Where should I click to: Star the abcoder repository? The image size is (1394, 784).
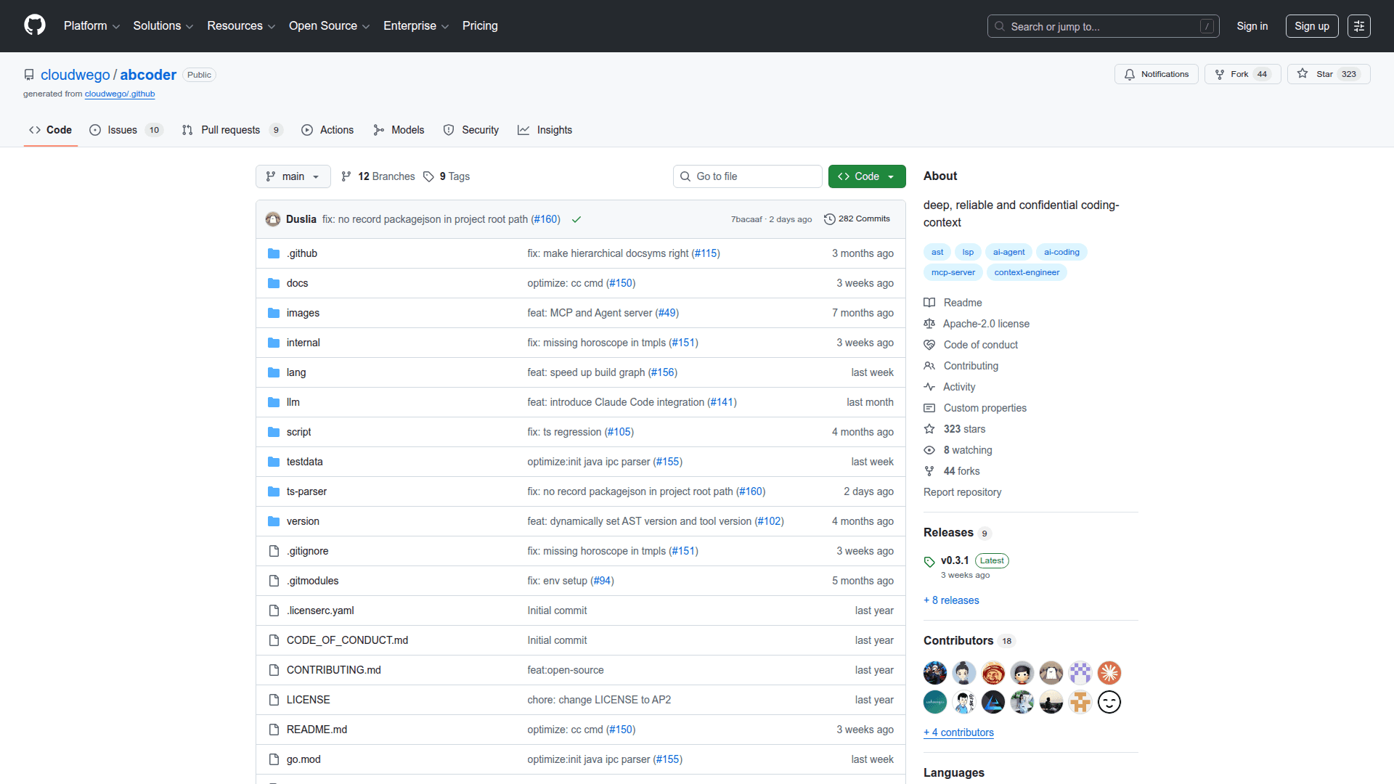[1326, 73]
